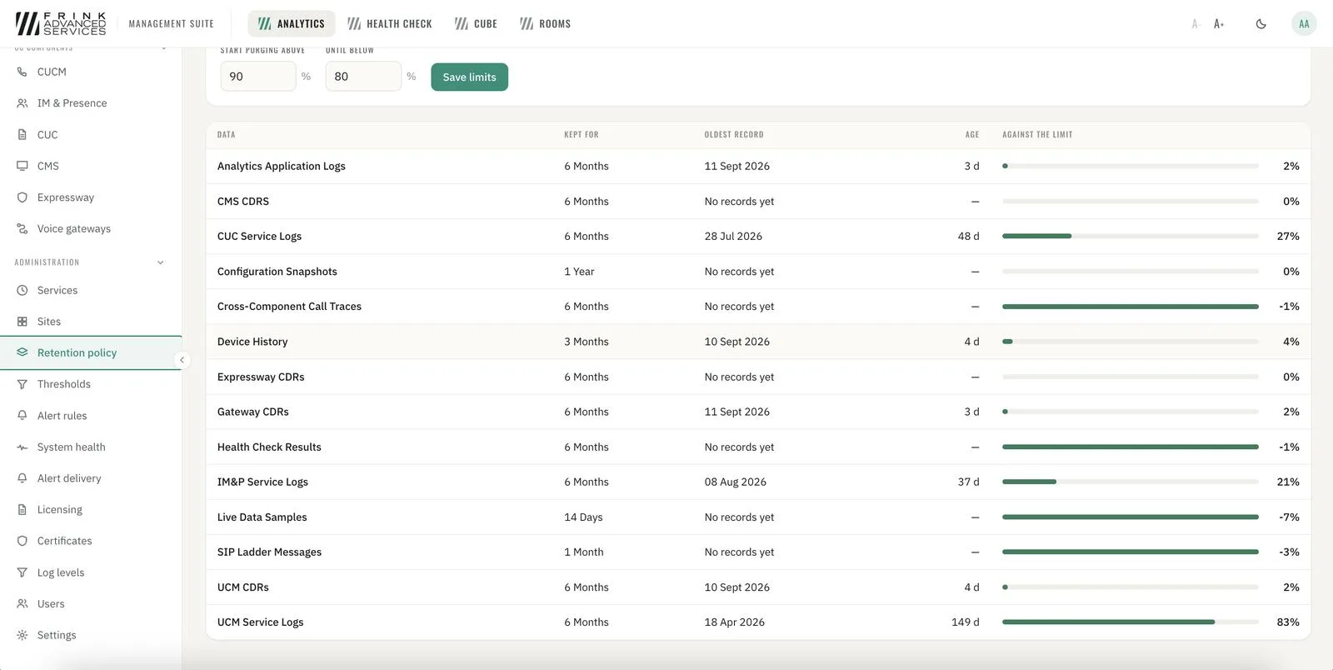Screen dimensions: 1333x670
Task: Switch to the Analytics tab
Action: (292, 24)
